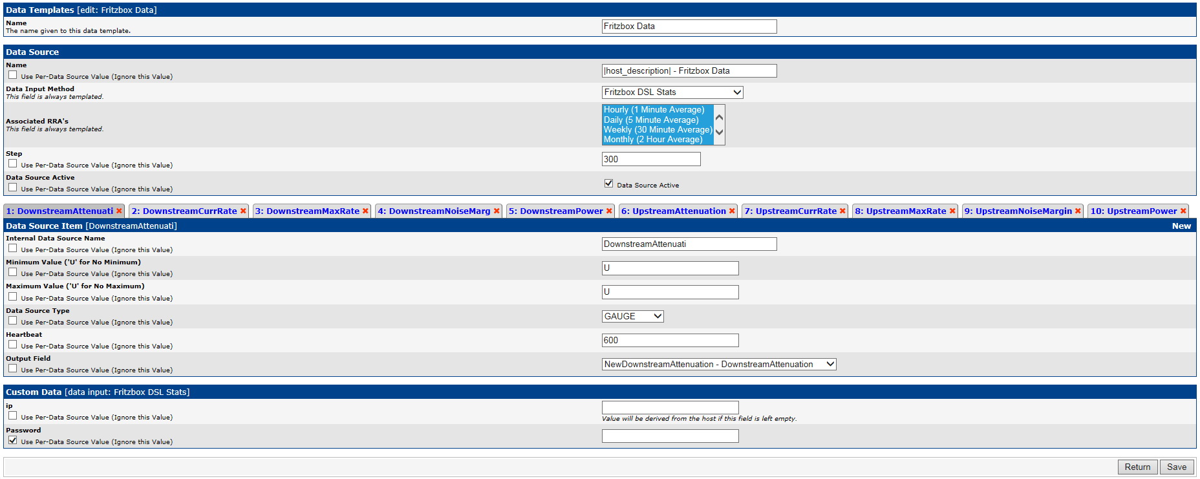
Task: Open the Data Input Method dropdown
Action: point(672,92)
